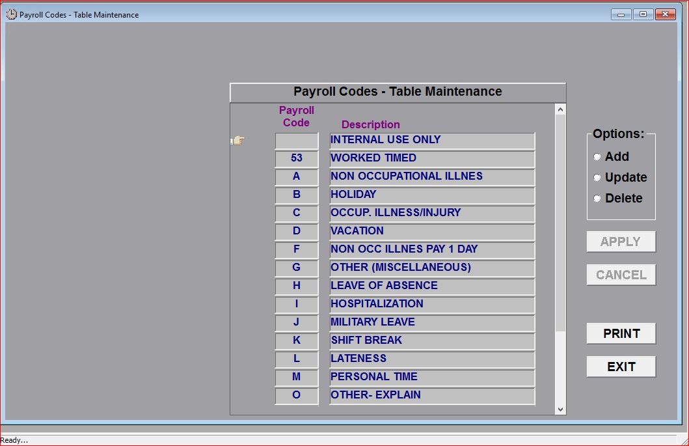Click the APPLY button
The image size is (689, 446).
[x=621, y=242]
